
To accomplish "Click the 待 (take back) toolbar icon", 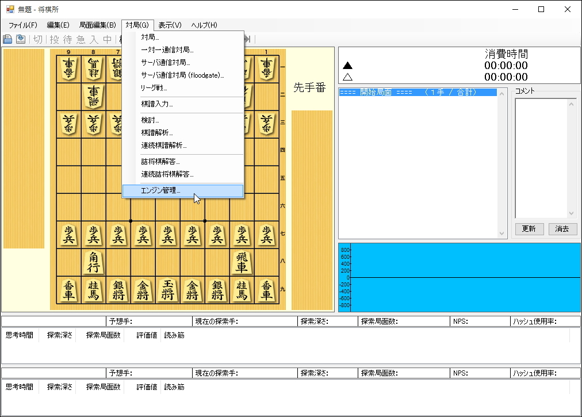I will pyautogui.click(x=67, y=39).
